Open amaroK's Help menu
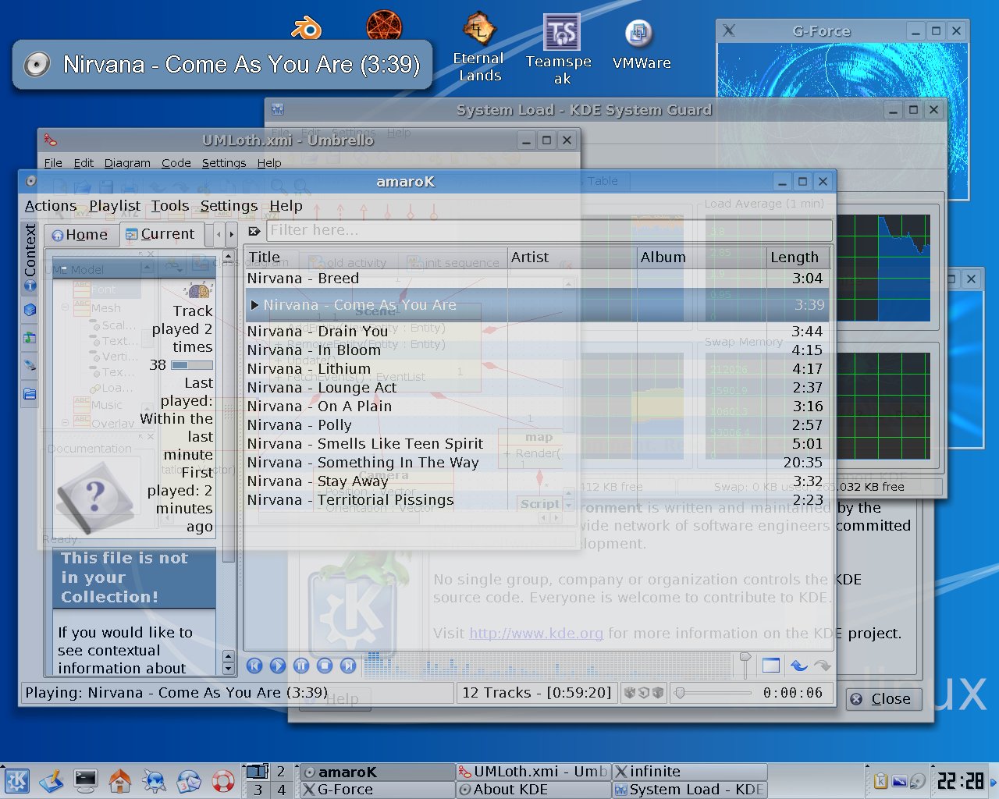Screen dimensions: 999x799 pyautogui.click(x=286, y=206)
